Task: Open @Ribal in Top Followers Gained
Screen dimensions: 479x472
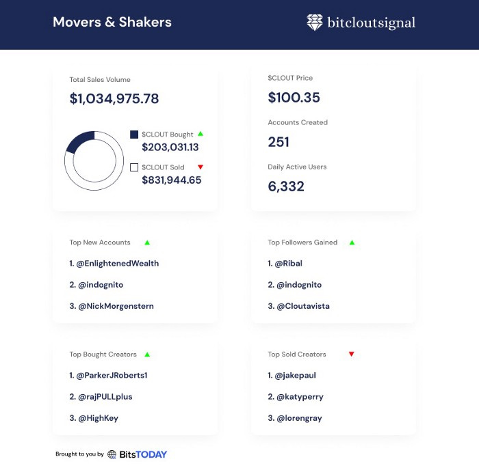Action: [285, 264]
